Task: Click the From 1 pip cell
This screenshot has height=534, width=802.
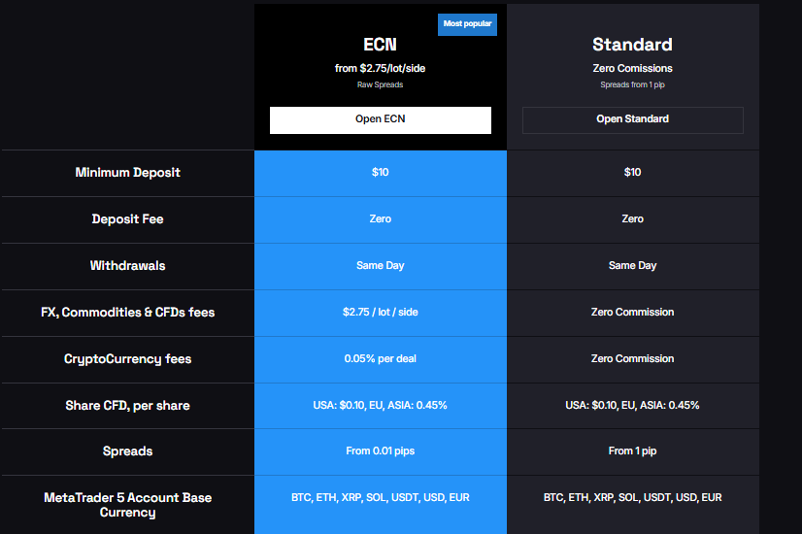Action: pos(632,452)
